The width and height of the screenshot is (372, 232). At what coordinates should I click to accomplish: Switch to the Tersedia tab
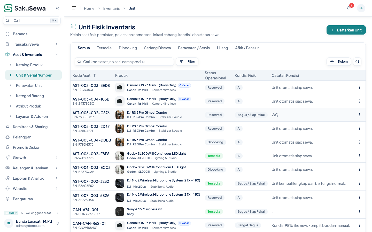click(x=104, y=48)
